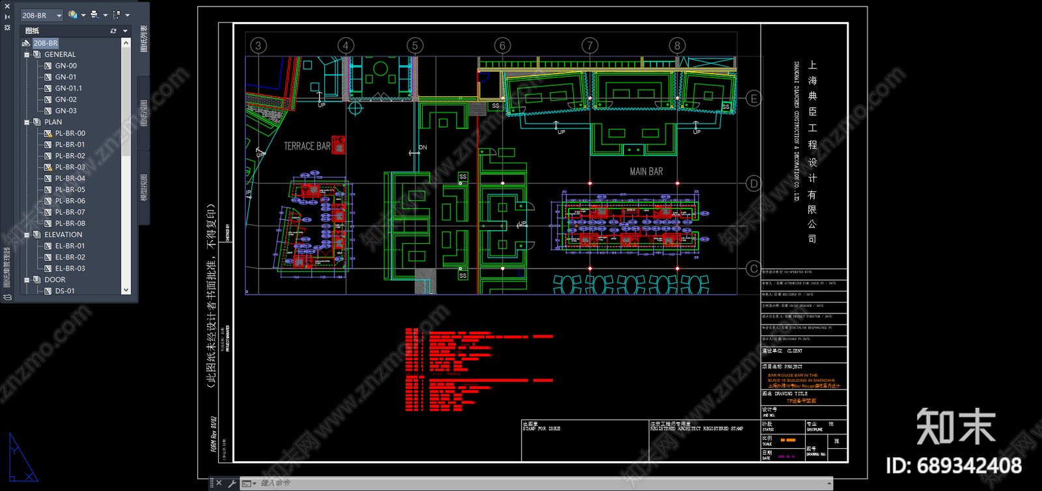Select sheet GN-00
The width and height of the screenshot is (1042, 491).
(66, 66)
